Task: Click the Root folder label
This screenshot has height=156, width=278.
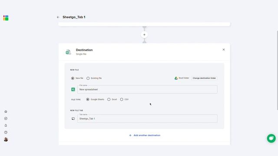Action: pyautogui.click(x=184, y=78)
